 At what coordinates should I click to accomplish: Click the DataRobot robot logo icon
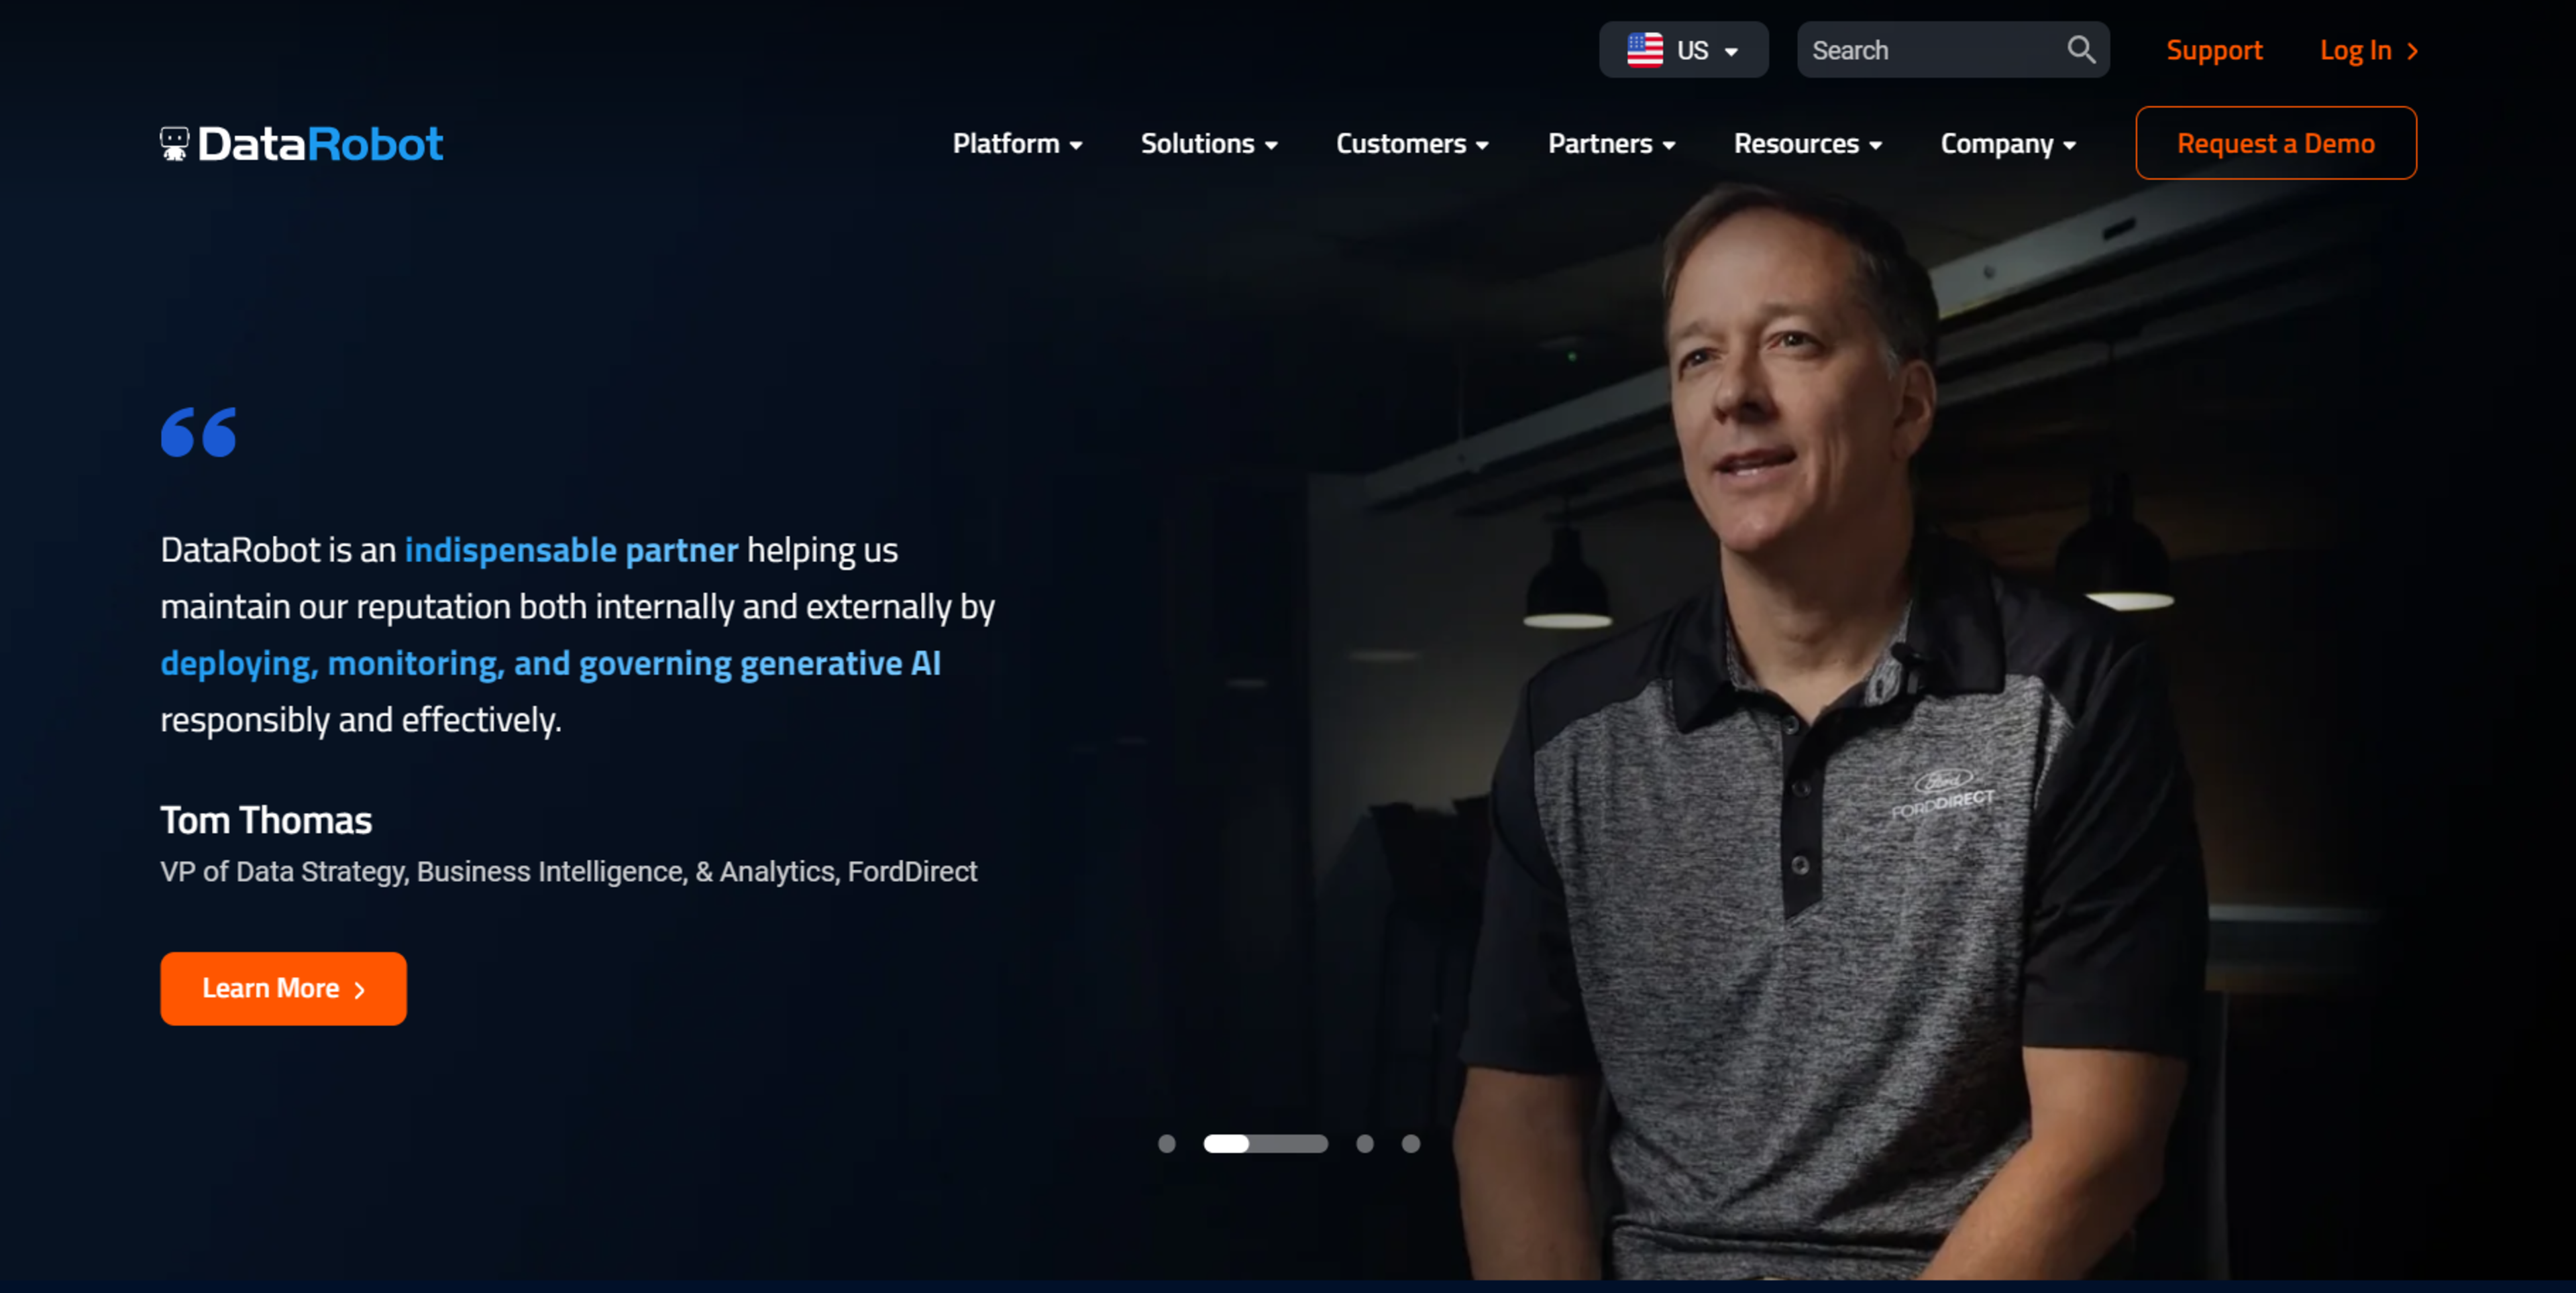point(174,144)
